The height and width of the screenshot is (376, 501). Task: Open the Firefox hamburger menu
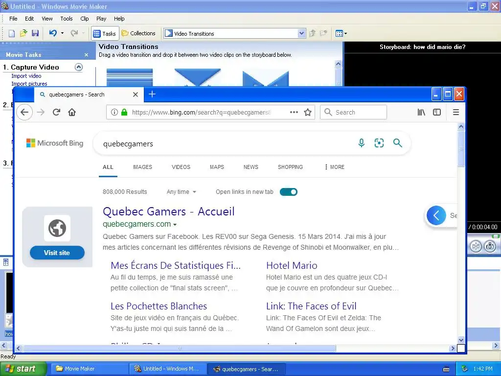tap(456, 112)
